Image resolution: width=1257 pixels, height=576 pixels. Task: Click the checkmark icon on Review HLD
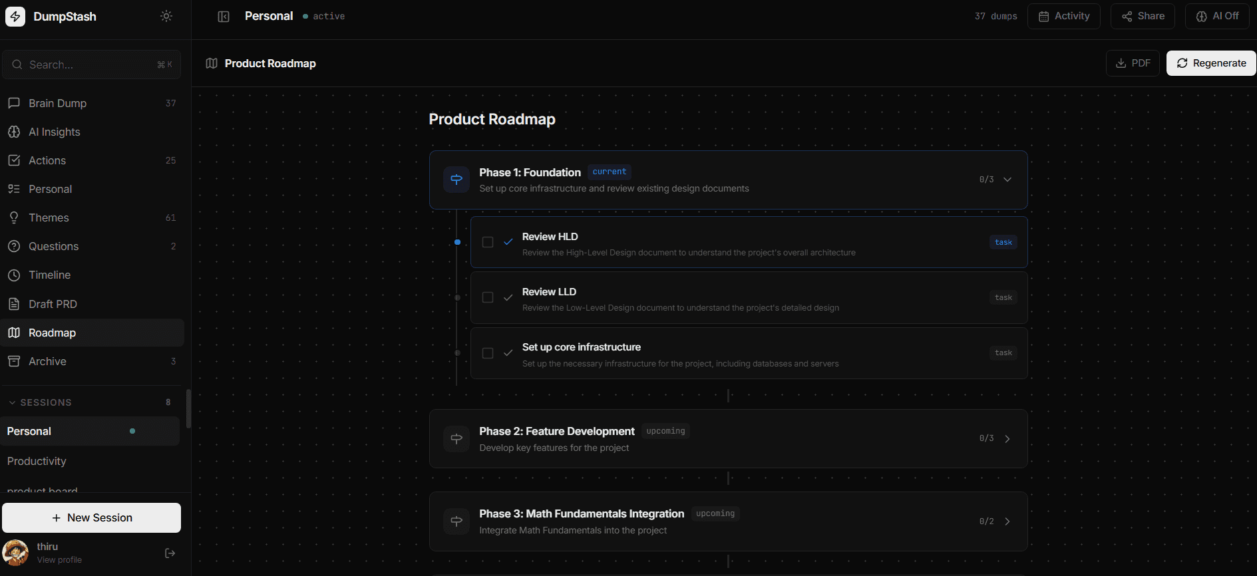pyautogui.click(x=508, y=242)
